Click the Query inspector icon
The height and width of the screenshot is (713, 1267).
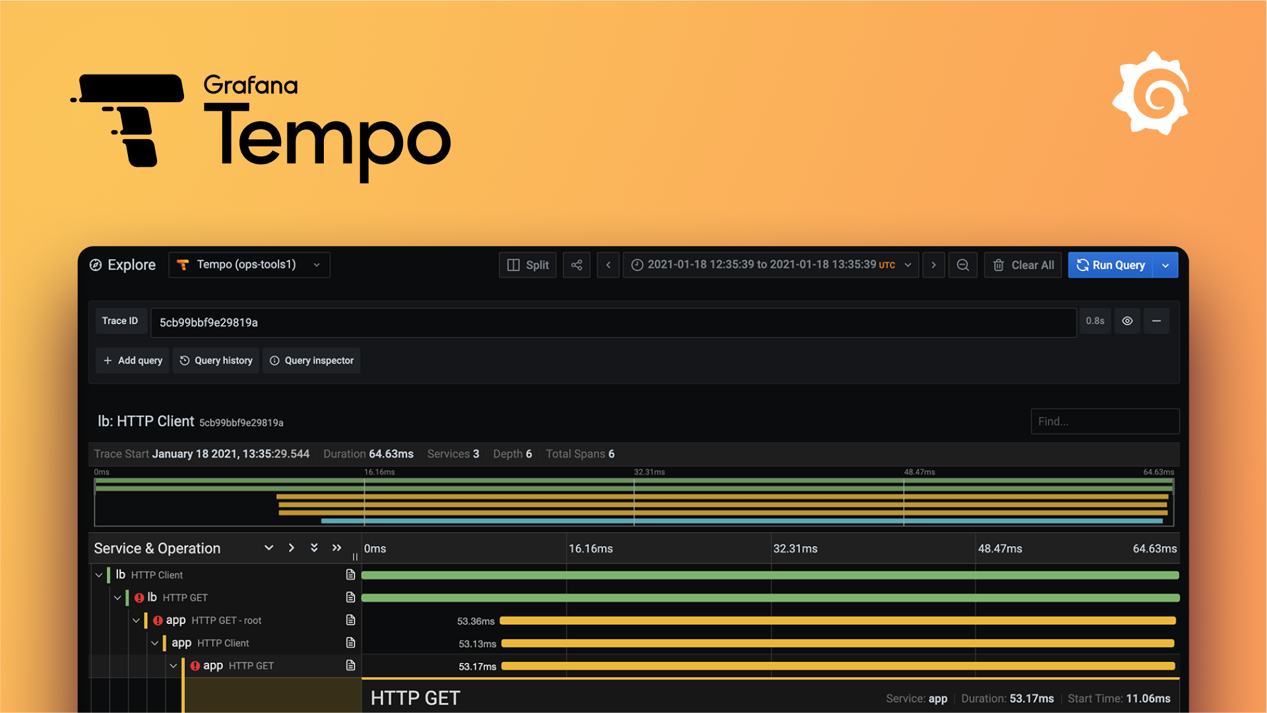pos(274,360)
